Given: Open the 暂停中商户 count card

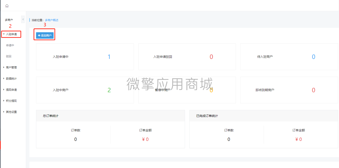Looking at the screenshot, I should (x=187, y=90).
